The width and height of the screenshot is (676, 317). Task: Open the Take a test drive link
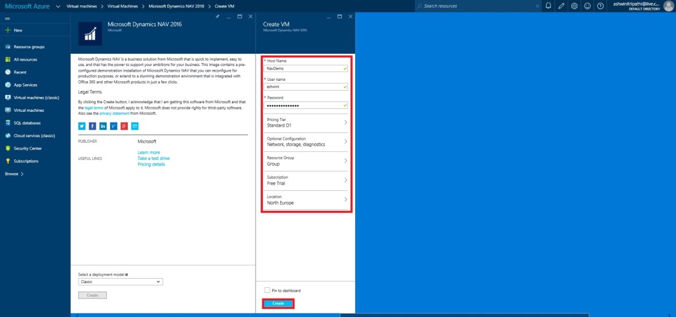154,158
